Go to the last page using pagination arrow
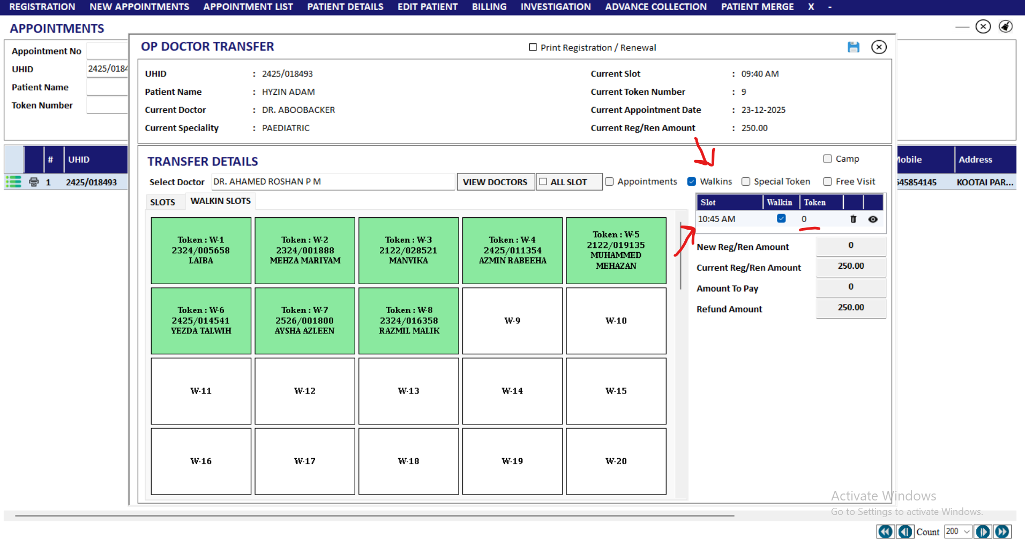This screenshot has height=539, width=1025. coord(1002,532)
